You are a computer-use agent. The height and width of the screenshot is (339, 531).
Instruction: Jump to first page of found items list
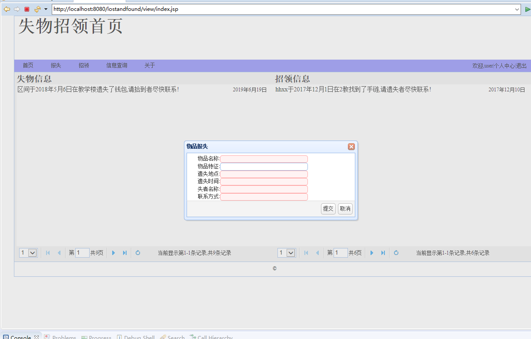pyautogui.click(x=306, y=252)
